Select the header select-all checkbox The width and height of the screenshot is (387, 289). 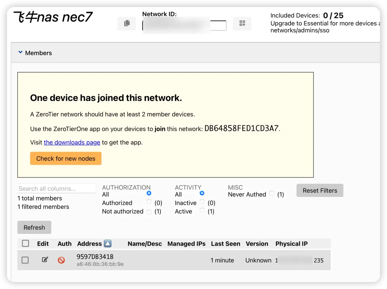(x=25, y=244)
